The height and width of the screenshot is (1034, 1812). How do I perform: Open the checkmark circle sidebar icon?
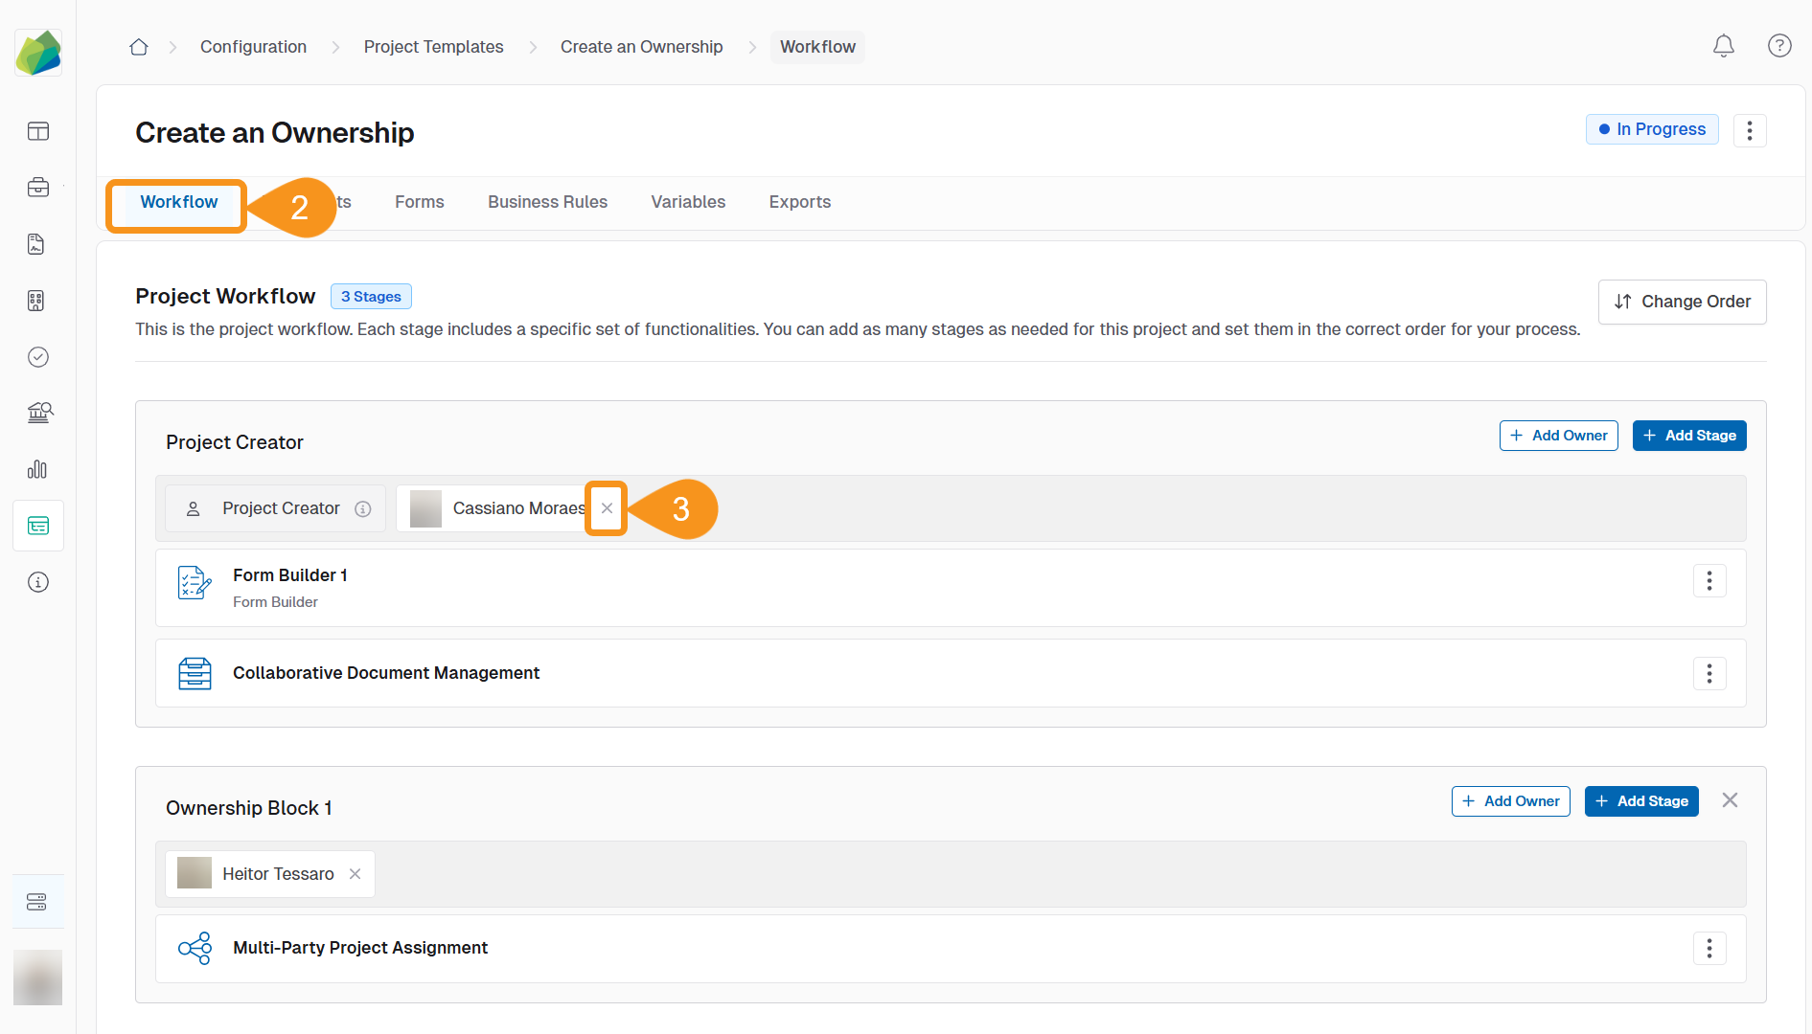[x=38, y=357]
